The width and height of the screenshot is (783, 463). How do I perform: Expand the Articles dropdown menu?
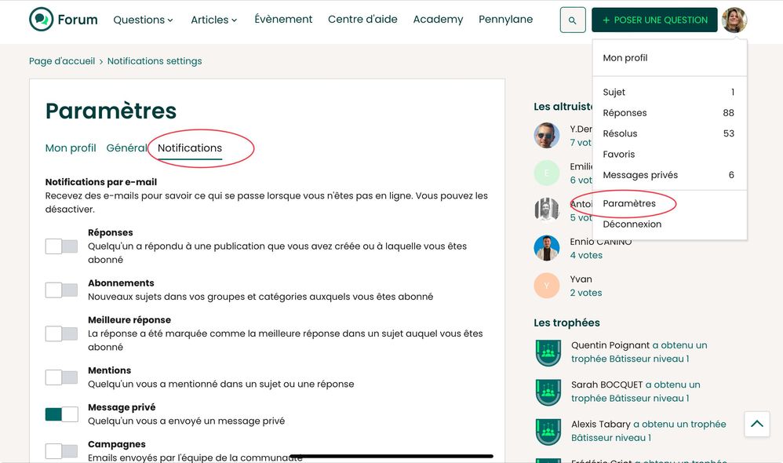point(213,20)
